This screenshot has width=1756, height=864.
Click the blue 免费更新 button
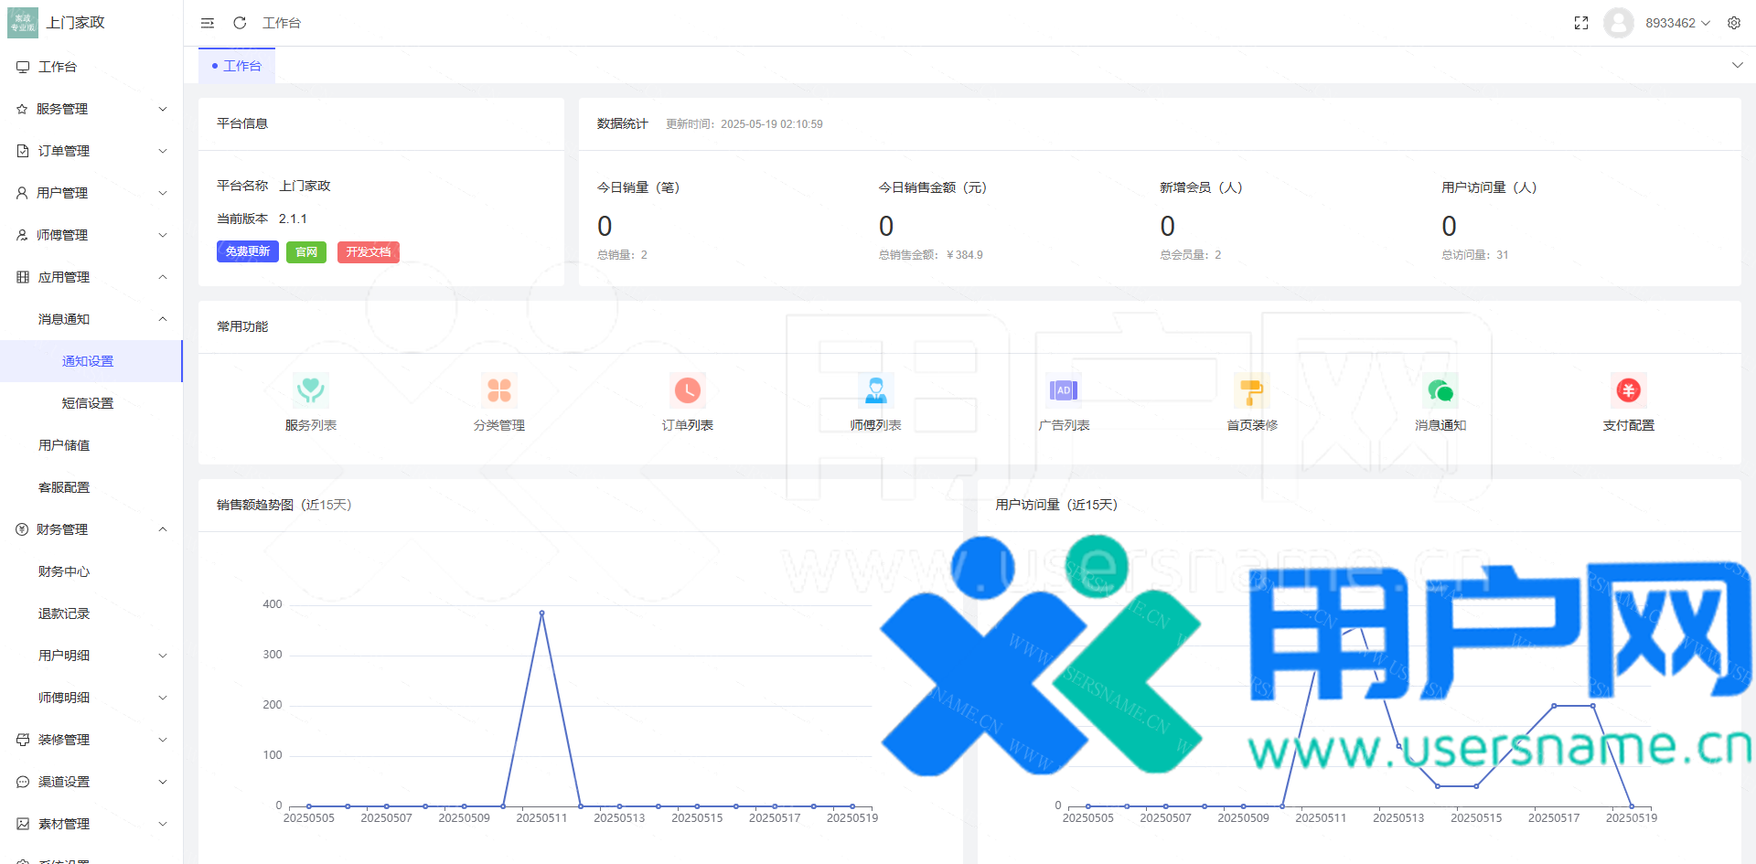[248, 251]
